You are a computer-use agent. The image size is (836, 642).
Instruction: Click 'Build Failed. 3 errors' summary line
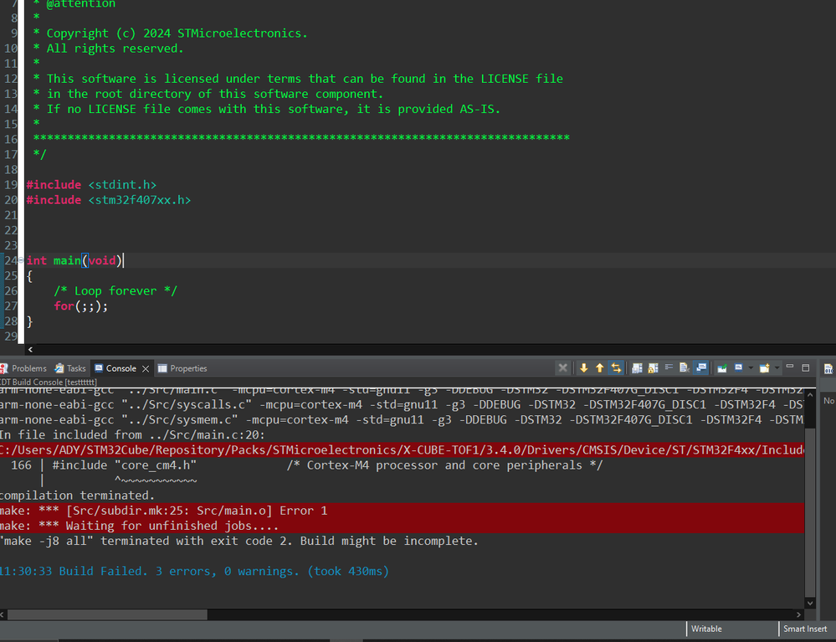click(194, 572)
